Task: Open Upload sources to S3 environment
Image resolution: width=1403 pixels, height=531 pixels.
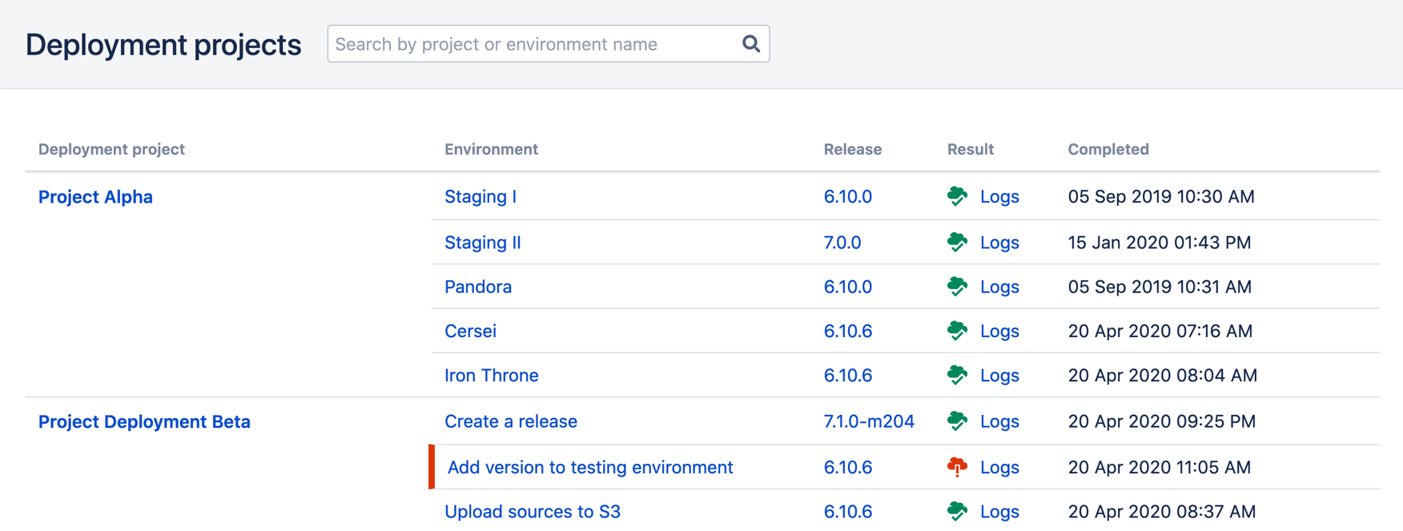Action: (x=533, y=511)
